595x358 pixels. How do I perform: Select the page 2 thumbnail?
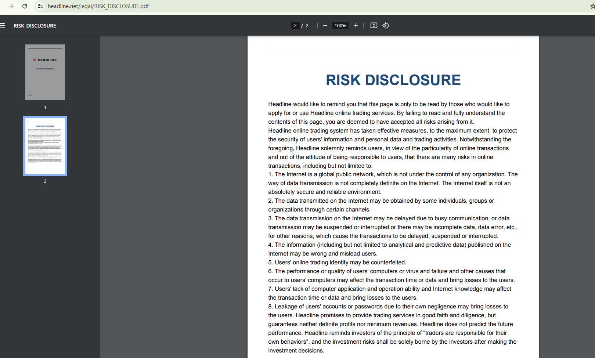[x=45, y=146]
